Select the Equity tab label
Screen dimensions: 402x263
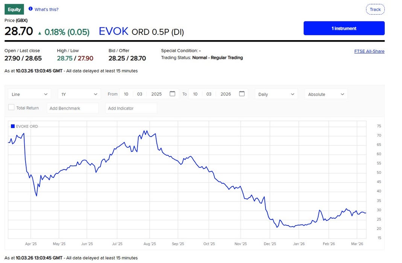[x=14, y=9]
